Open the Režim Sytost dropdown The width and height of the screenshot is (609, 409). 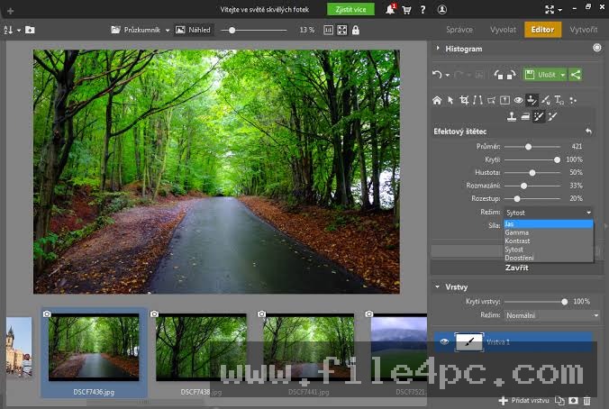[x=549, y=213]
